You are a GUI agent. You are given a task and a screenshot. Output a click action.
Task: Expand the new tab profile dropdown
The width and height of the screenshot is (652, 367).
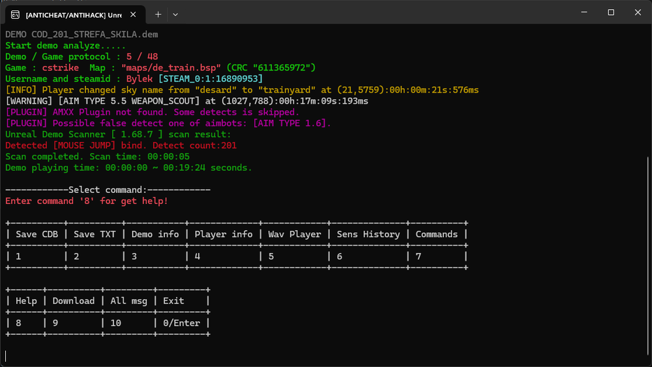(x=175, y=14)
